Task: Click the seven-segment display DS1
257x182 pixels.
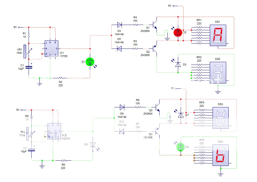Action: coord(218,36)
